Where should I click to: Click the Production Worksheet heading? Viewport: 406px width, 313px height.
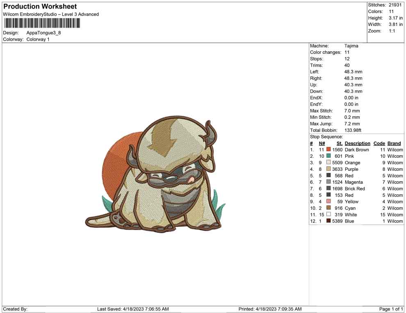[x=40, y=7]
